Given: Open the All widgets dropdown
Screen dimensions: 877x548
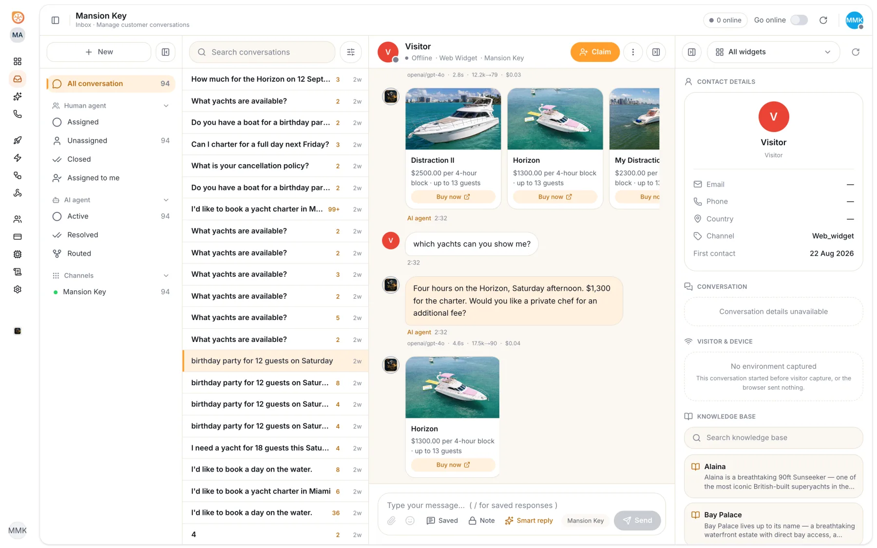Looking at the screenshot, I should (773, 52).
